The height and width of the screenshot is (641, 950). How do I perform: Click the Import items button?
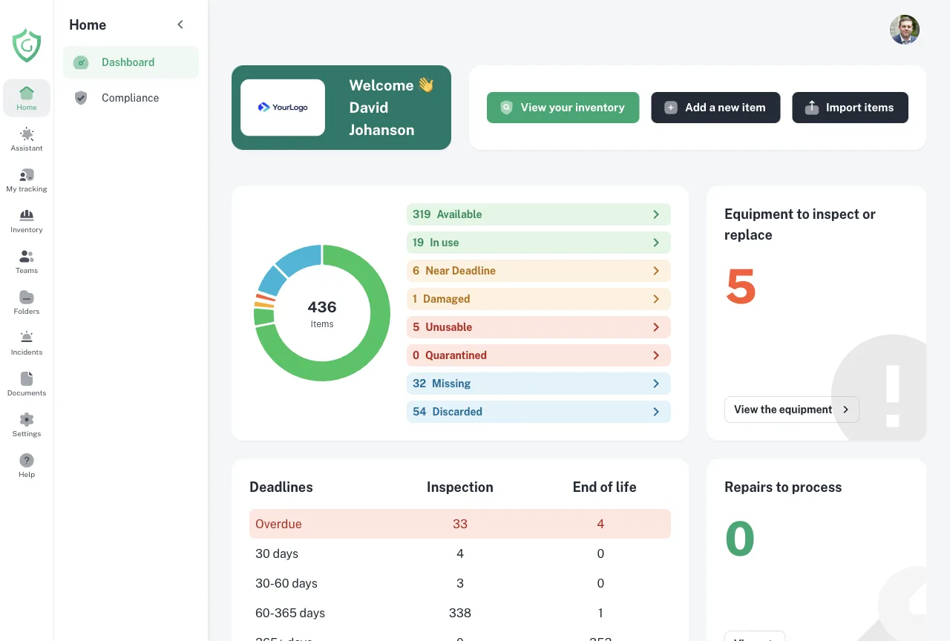850,108
